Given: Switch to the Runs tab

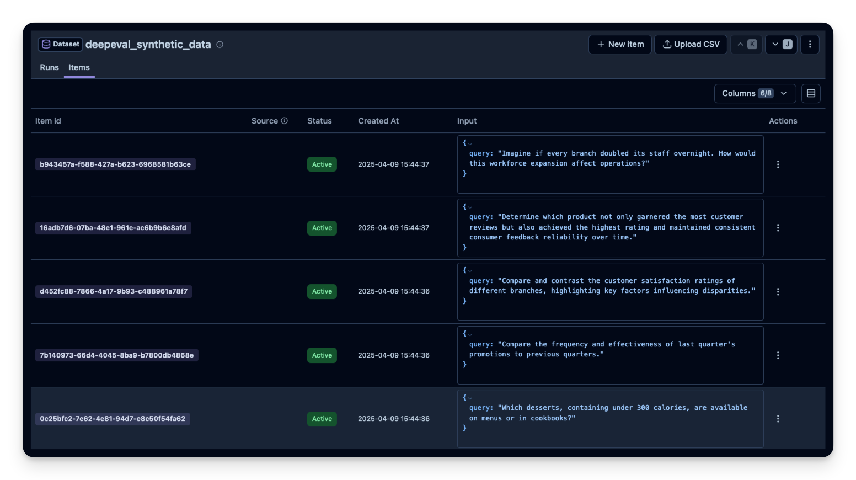Looking at the screenshot, I should pos(49,67).
